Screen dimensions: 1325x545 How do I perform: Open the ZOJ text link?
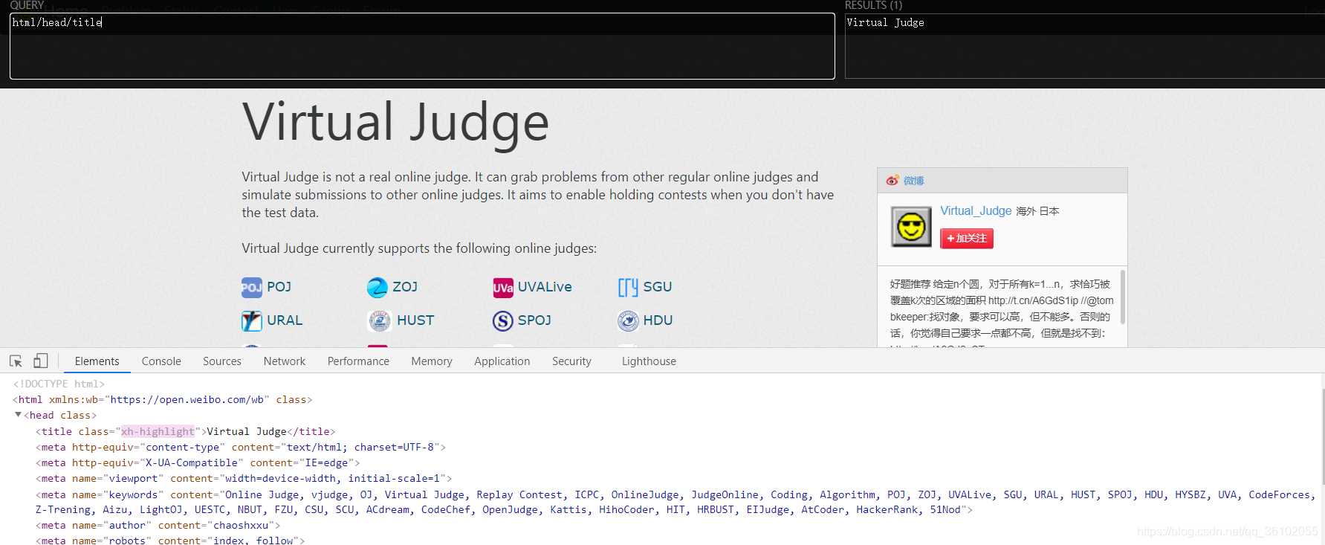405,287
